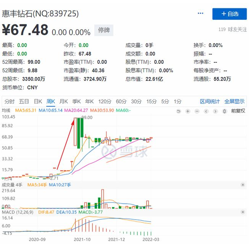Switch to the 年K chart tab
Image resolution: width=250 pixels, height=244 pixels.
[89, 102]
